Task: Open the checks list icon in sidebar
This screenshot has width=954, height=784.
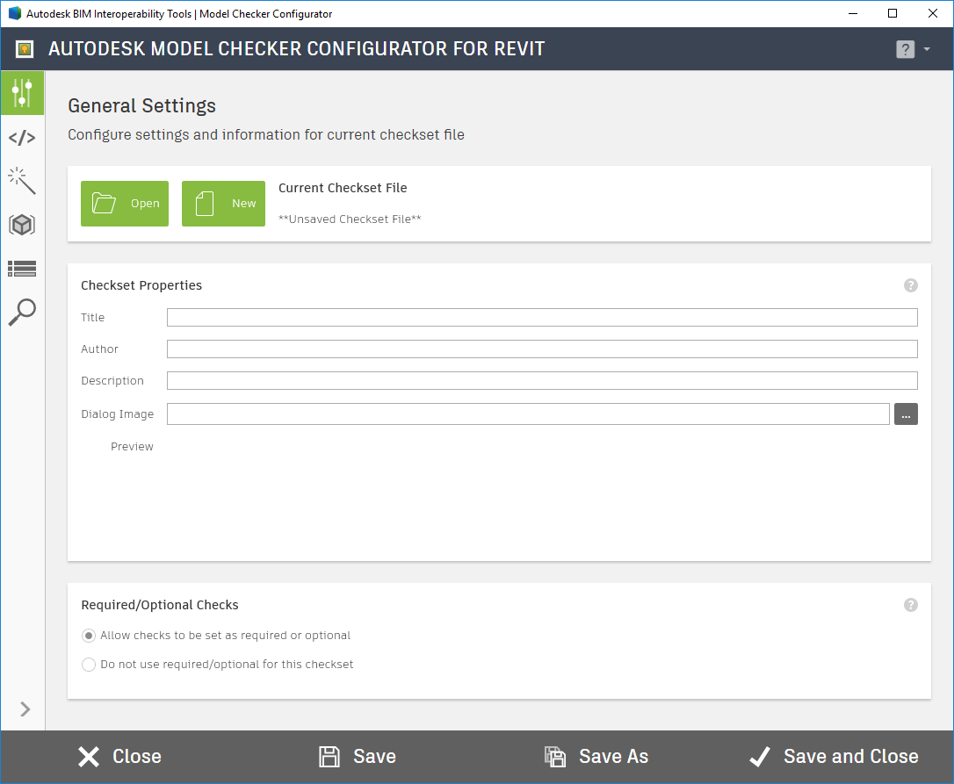Action: (22, 269)
